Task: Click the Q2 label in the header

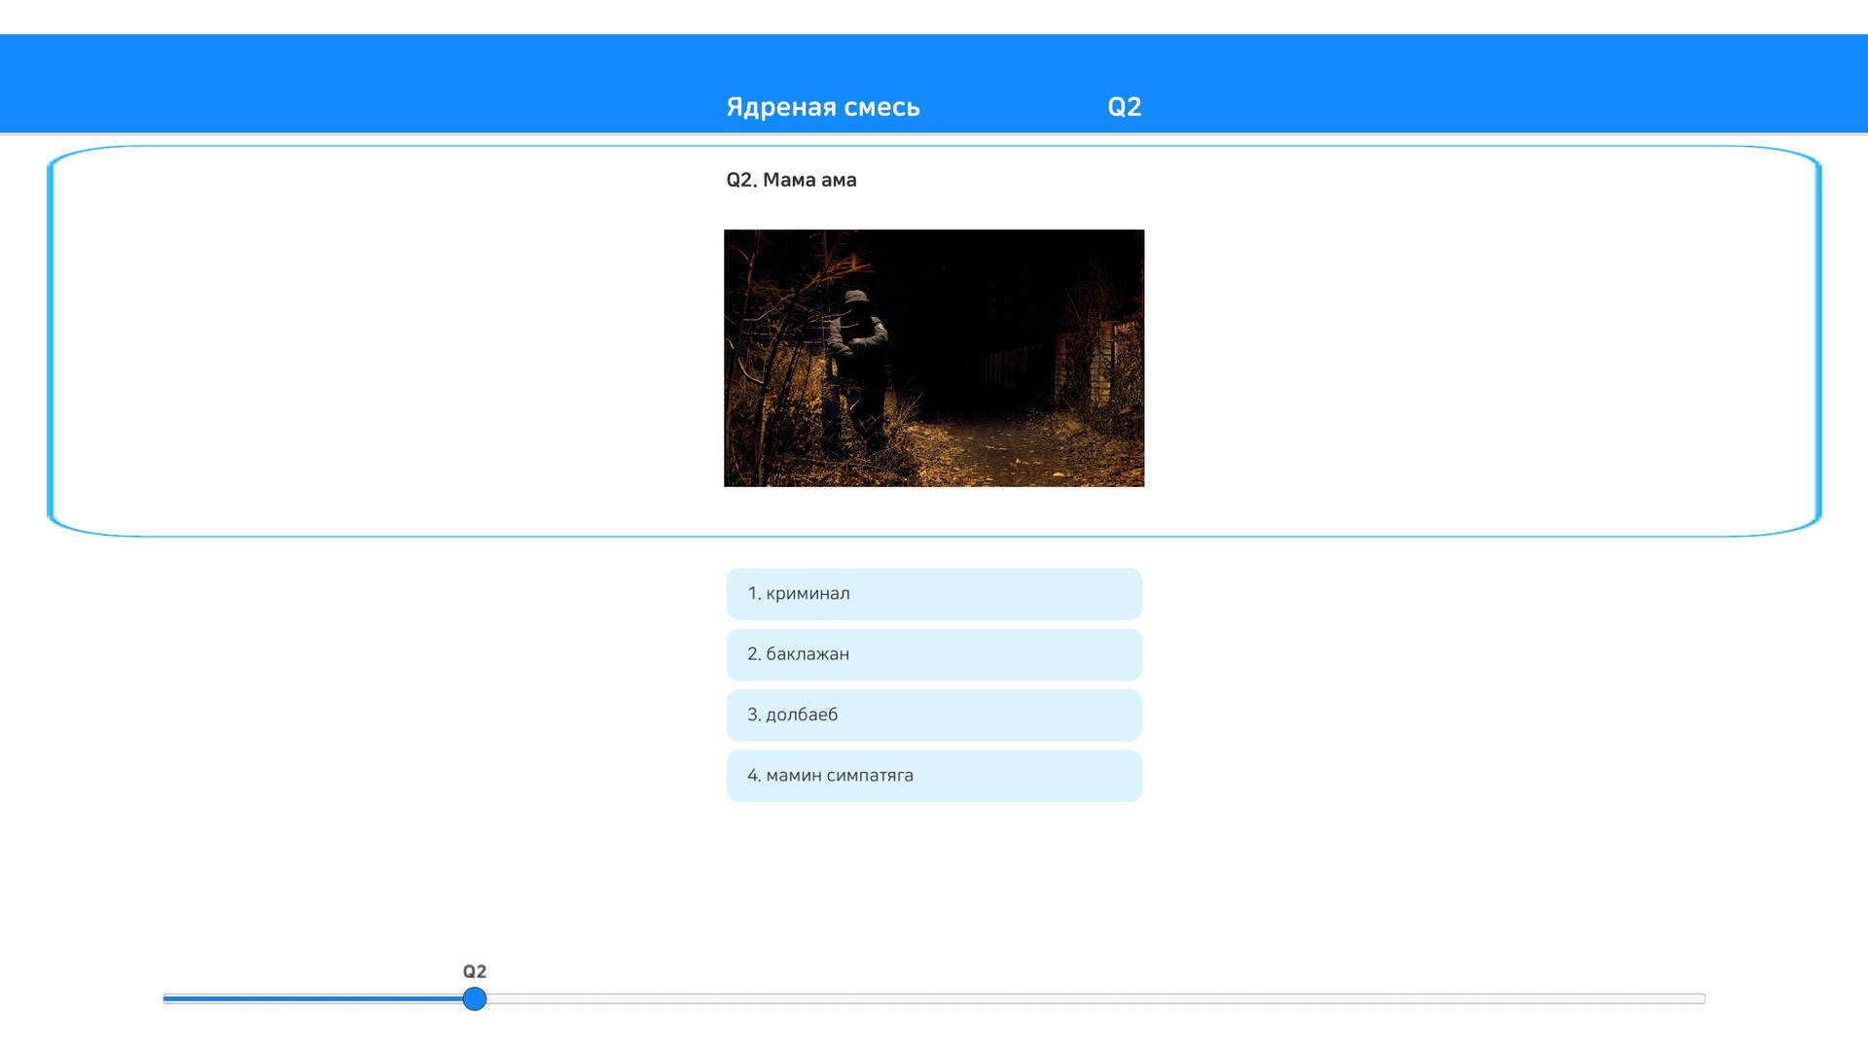Action: tap(1124, 107)
